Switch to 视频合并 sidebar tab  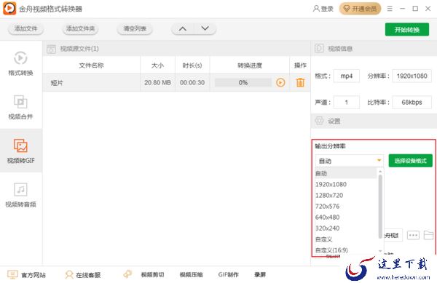20,108
